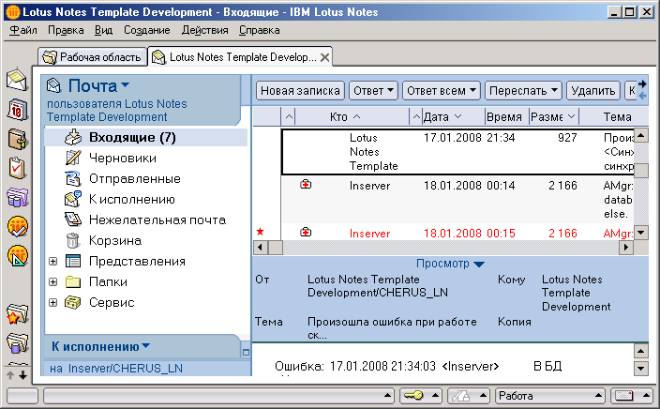Click the red cross icon on 00:14 row

point(306,184)
